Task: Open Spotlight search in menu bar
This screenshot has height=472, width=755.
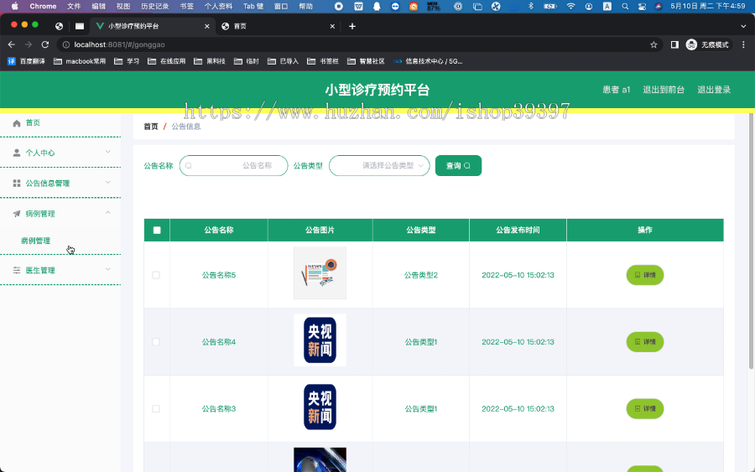Action: (x=625, y=6)
